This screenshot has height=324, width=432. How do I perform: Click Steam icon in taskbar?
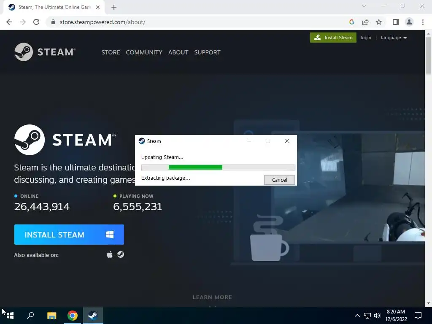click(93, 316)
